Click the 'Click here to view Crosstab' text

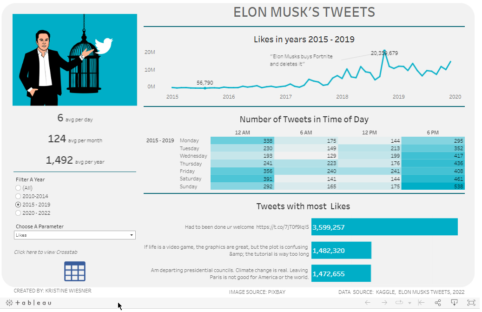click(46, 252)
